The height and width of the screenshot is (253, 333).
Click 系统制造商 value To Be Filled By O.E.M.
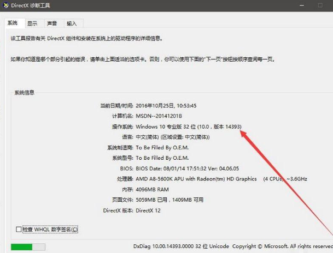point(162,148)
